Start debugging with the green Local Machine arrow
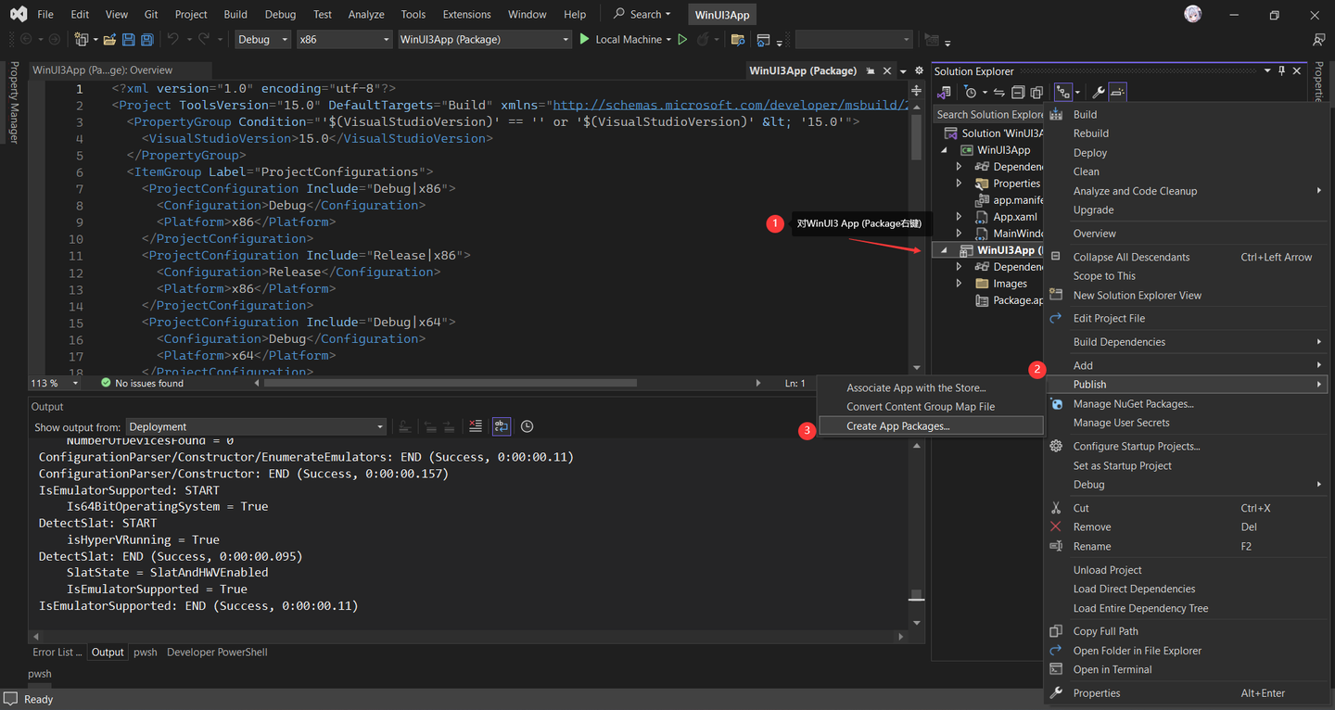The image size is (1335, 710). (x=585, y=40)
